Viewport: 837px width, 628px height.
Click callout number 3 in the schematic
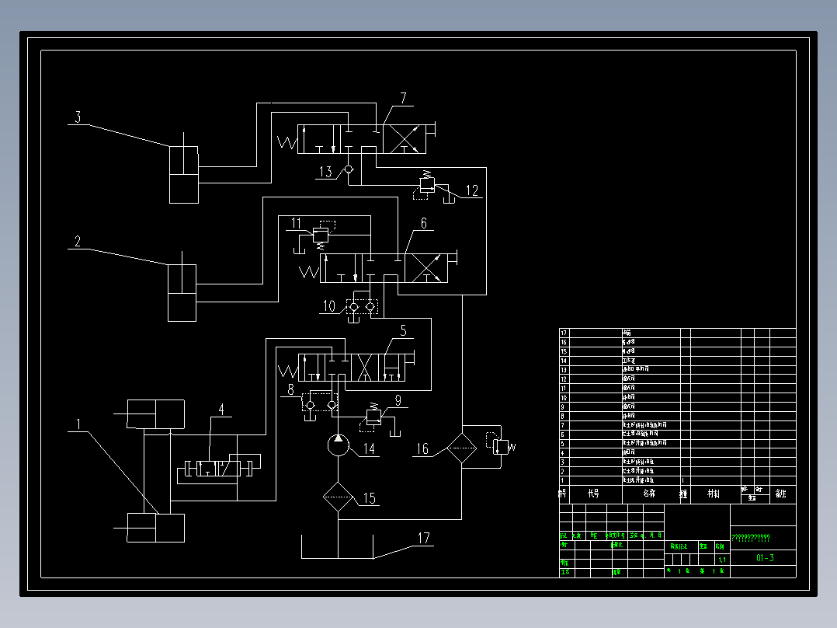tap(78, 117)
